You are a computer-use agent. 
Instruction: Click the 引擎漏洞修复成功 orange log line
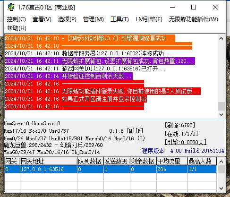tap(90, 38)
